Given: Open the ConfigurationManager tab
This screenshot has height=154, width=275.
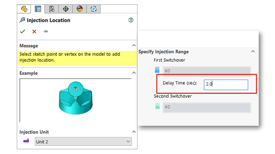Looking at the screenshot, I should coord(52,9).
